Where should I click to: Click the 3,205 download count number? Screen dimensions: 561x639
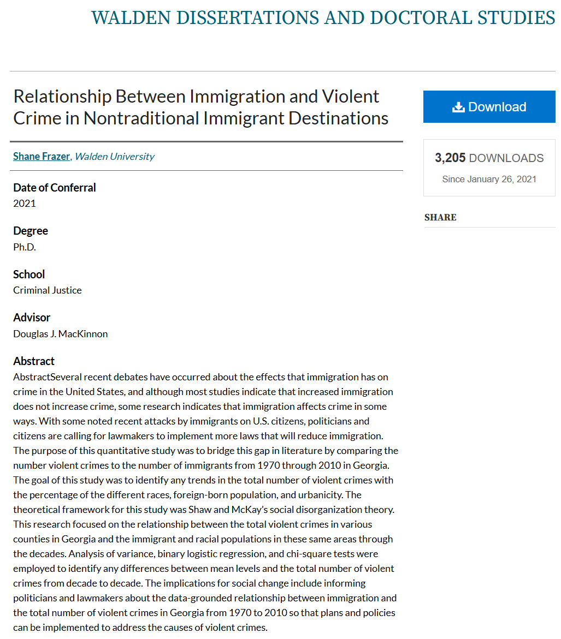[450, 158]
